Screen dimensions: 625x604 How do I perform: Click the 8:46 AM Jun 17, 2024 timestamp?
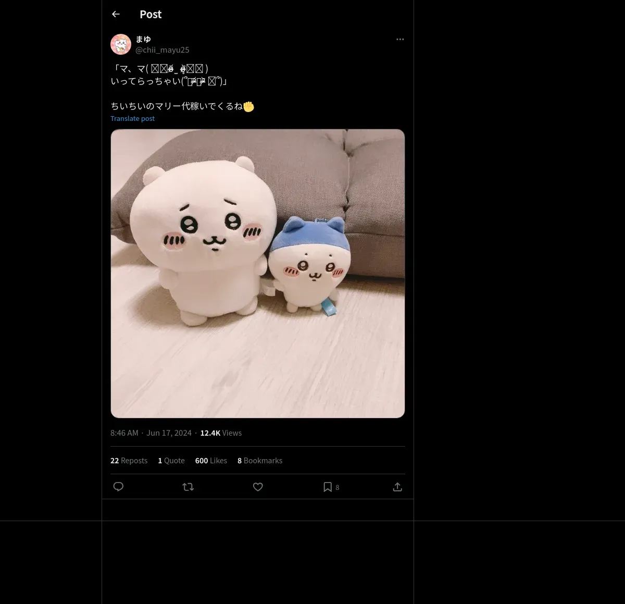pos(151,433)
